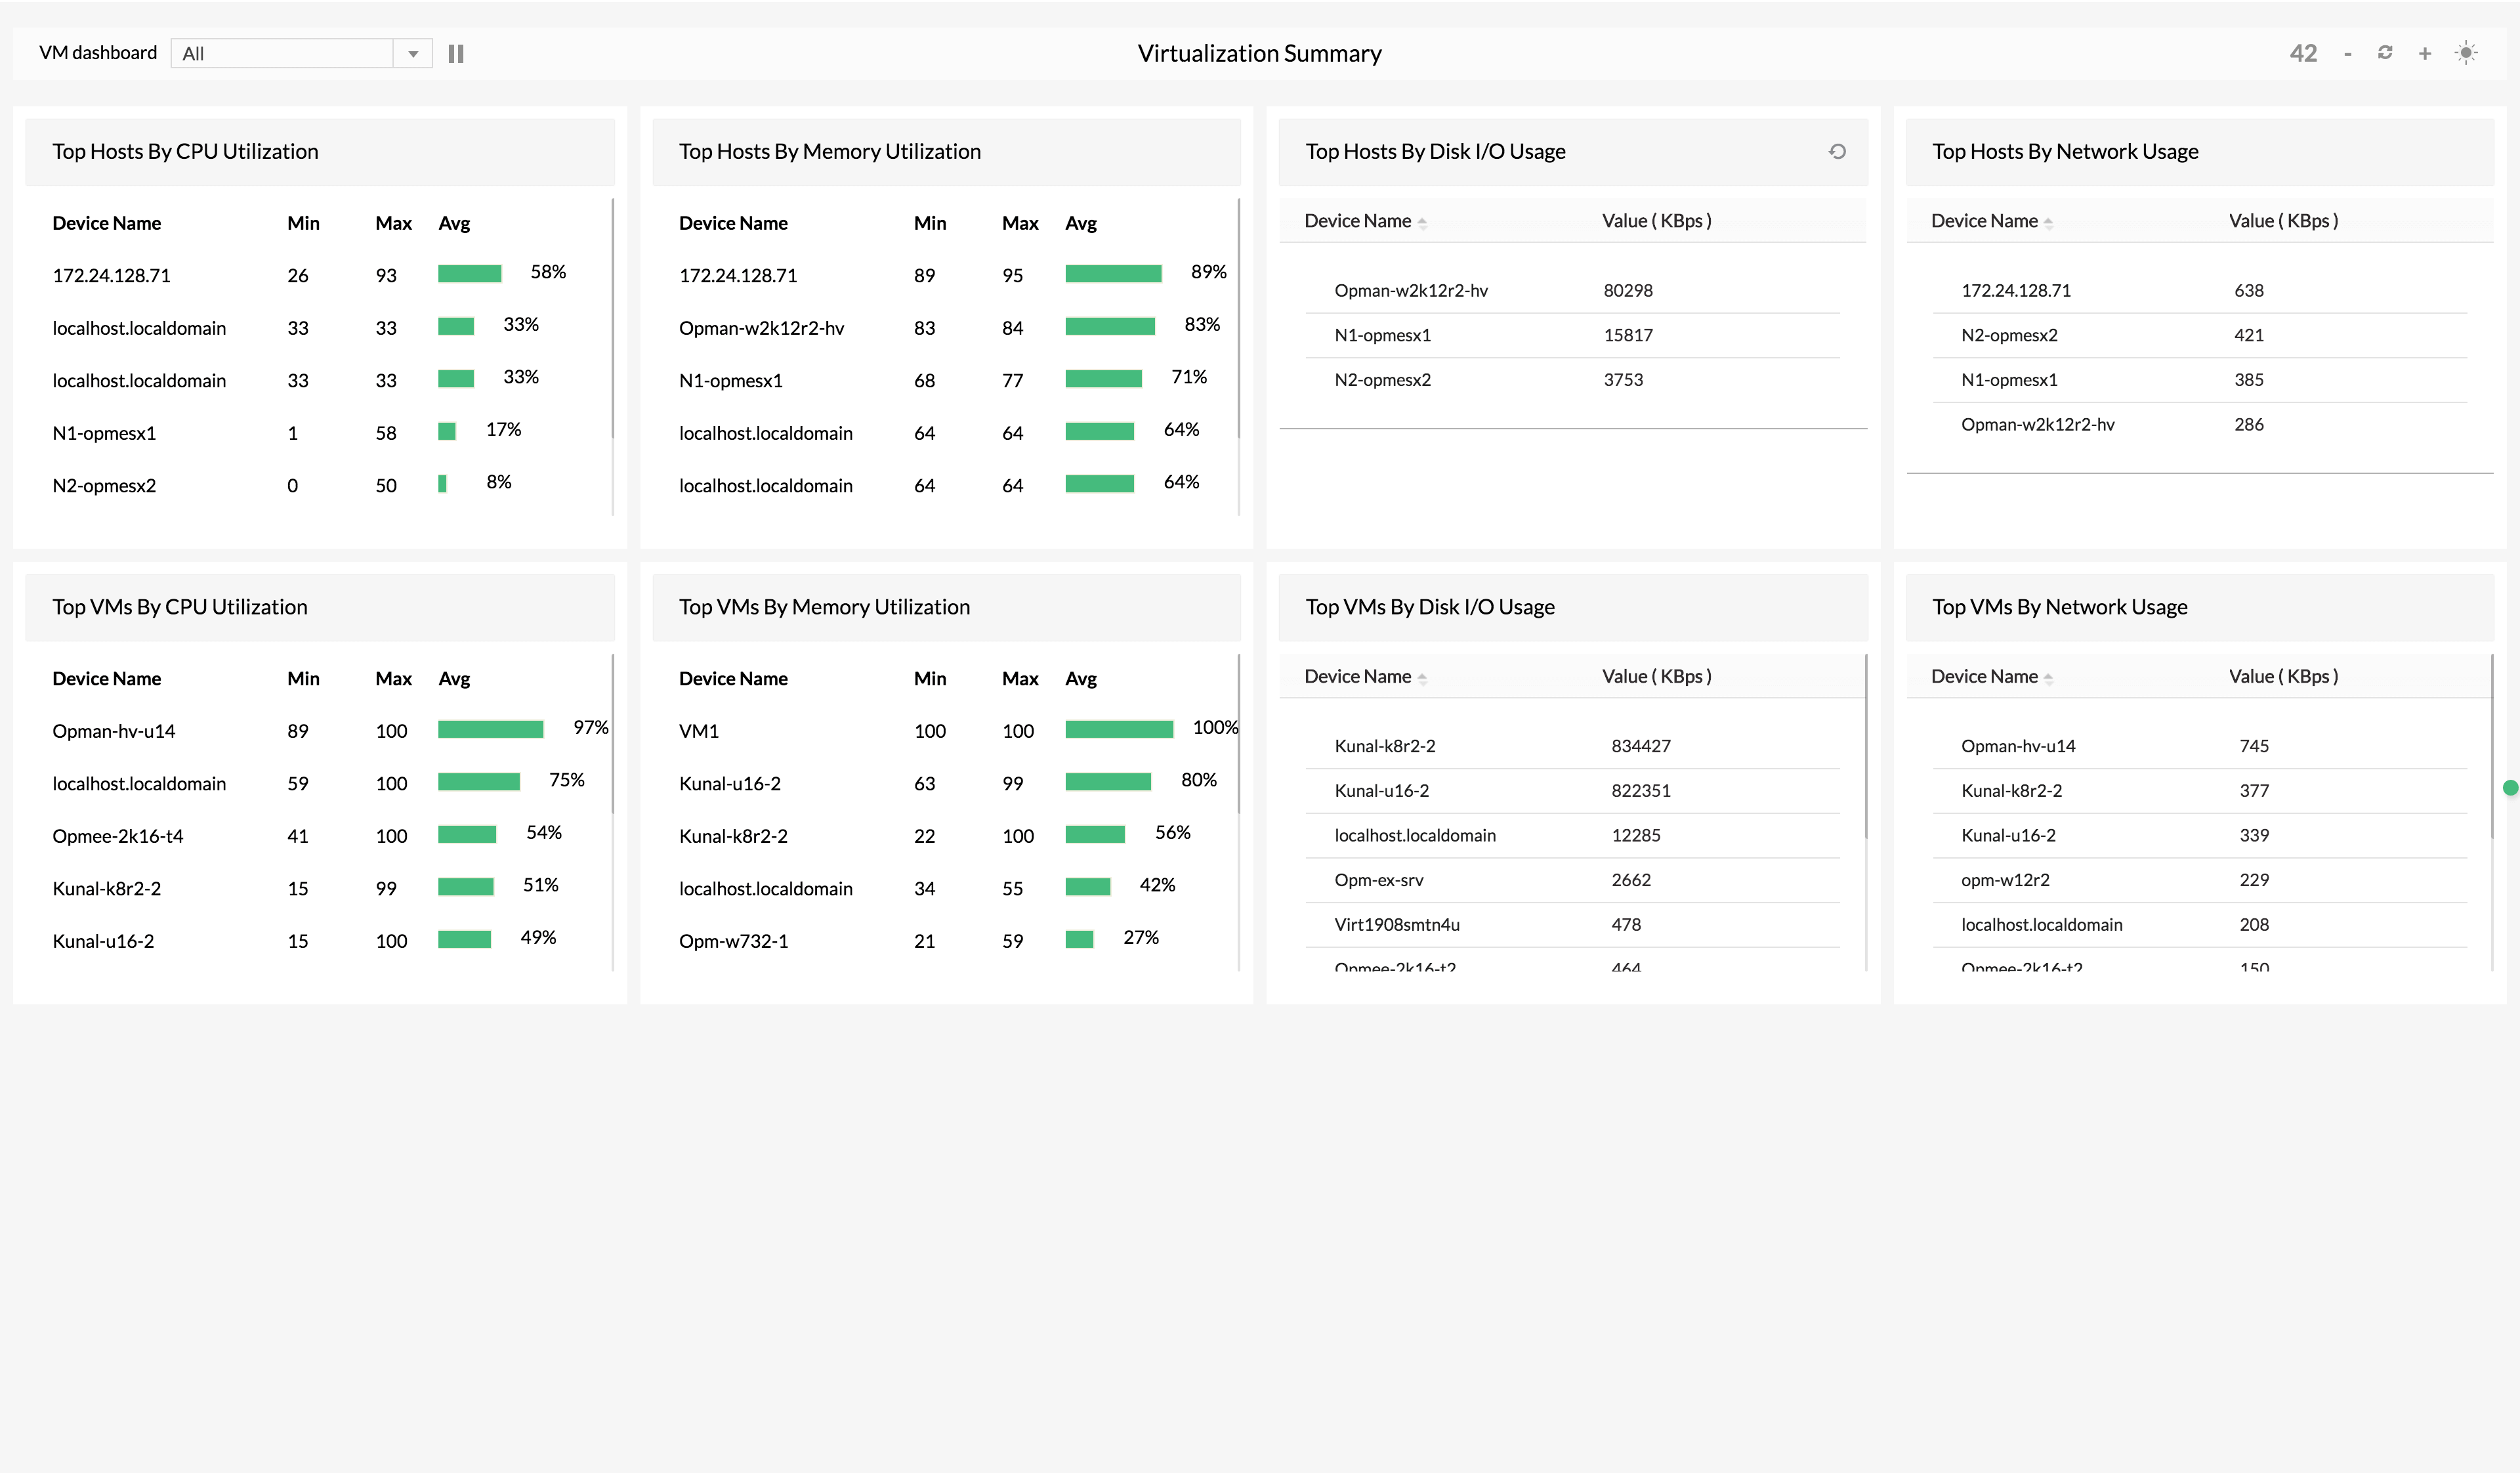Select Kunal-k8r2-2 in VMs Disk I/O
Viewport: 2520px width, 1473px height.
pos(1385,746)
